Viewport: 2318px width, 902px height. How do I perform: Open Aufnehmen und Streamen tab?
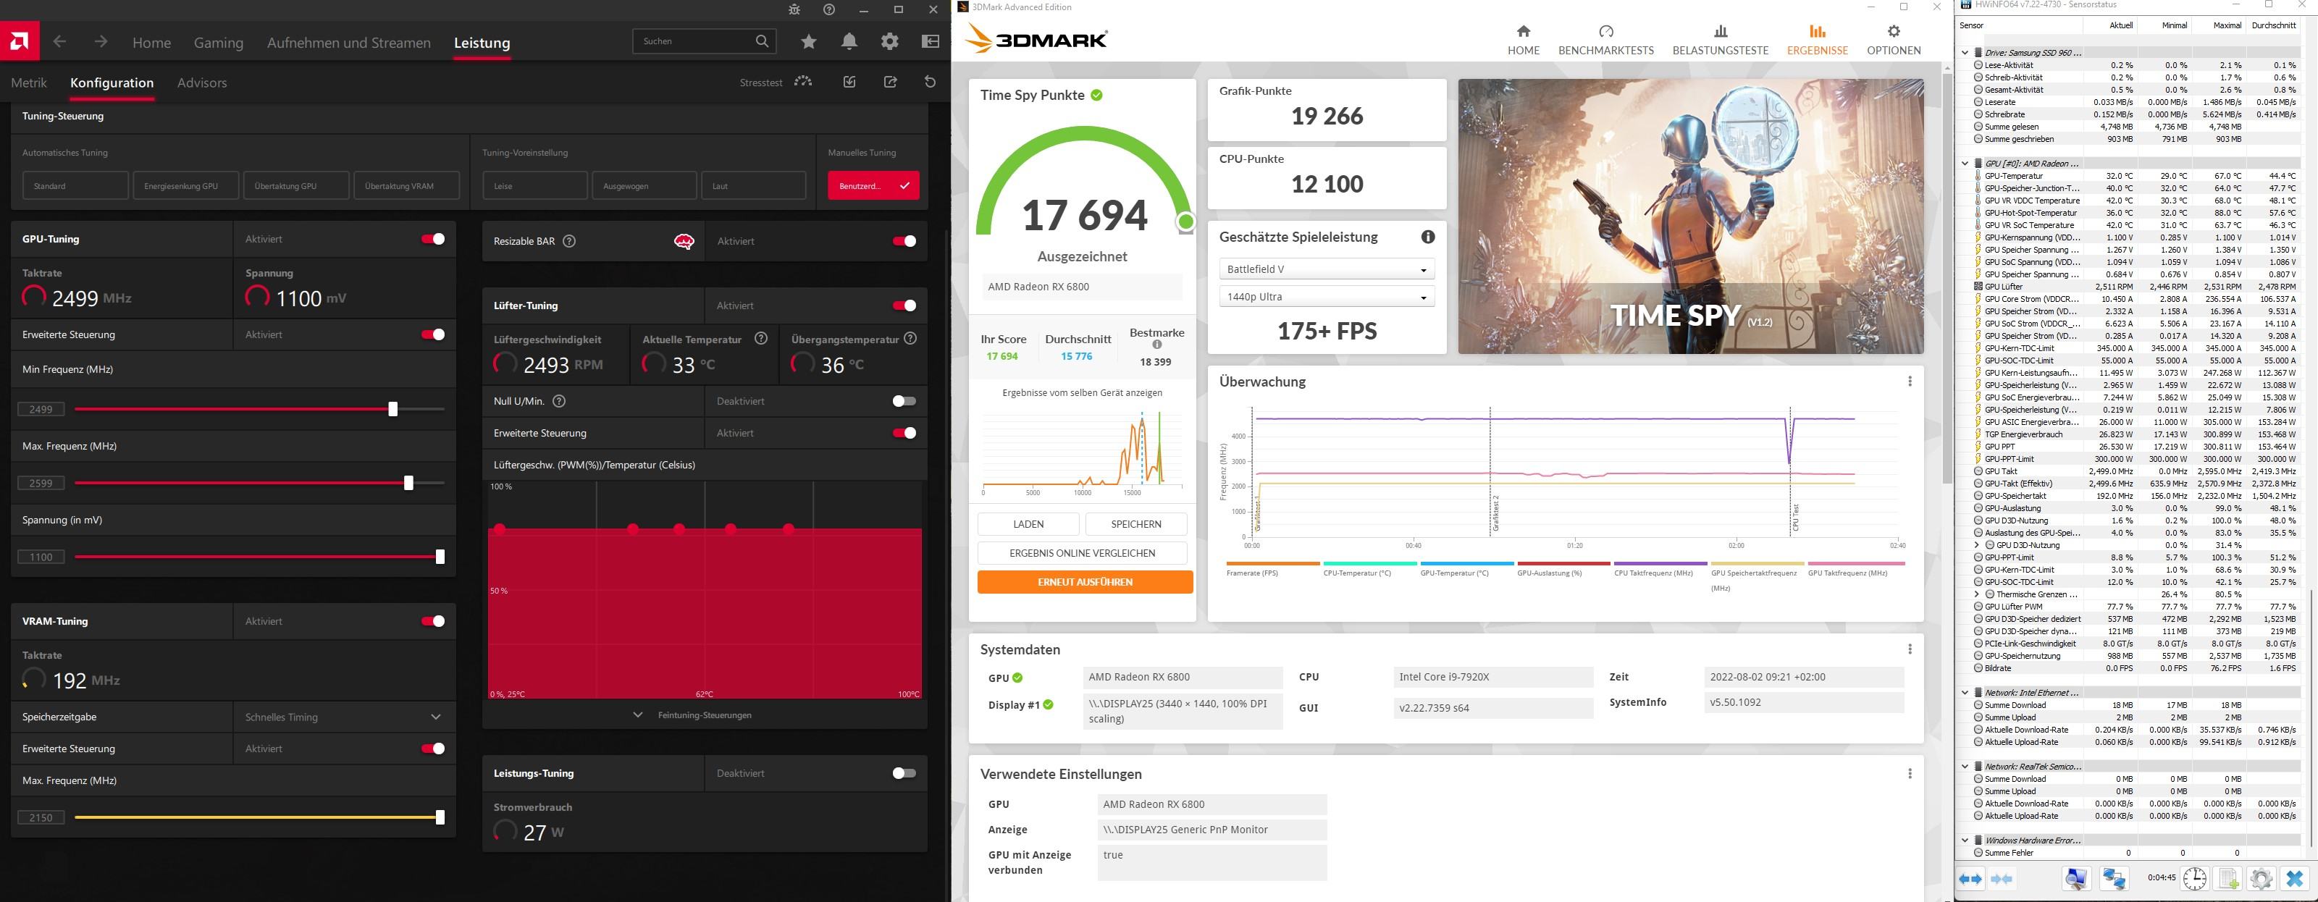pyautogui.click(x=348, y=42)
